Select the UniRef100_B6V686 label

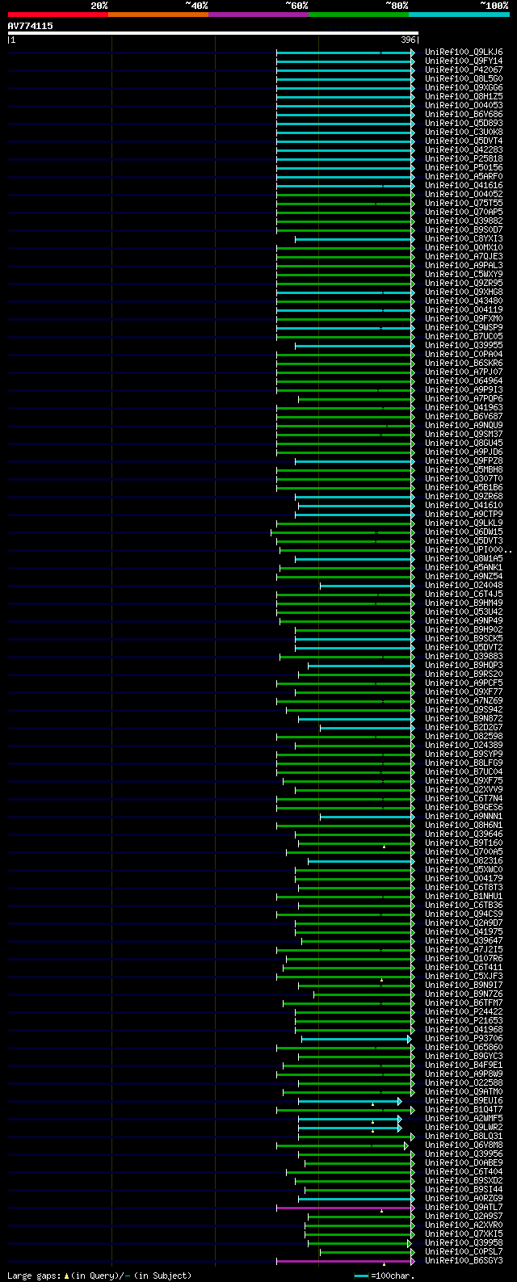(464, 114)
